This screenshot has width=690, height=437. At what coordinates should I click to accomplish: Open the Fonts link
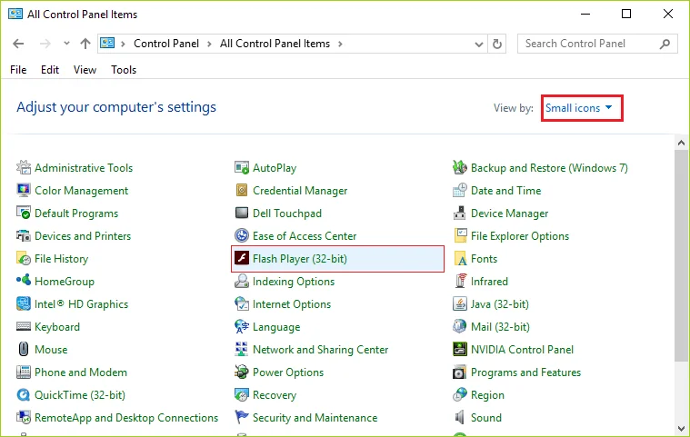[x=484, y=259]
